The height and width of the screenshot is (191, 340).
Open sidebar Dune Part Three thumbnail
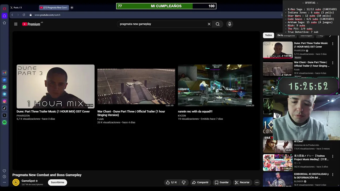pos(278,50)
